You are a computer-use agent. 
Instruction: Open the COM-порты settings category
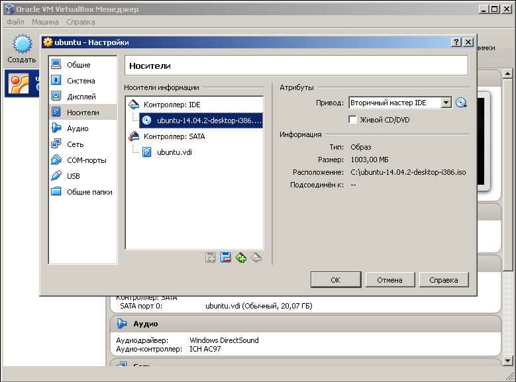[83, 160]
